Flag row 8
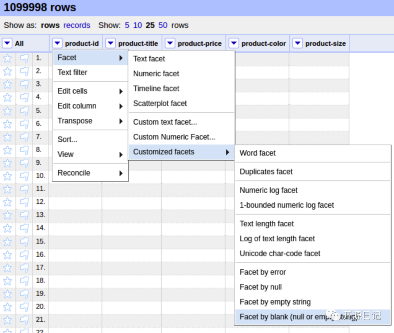The width and height of the screenshot is (394, 333). (24, 150)
